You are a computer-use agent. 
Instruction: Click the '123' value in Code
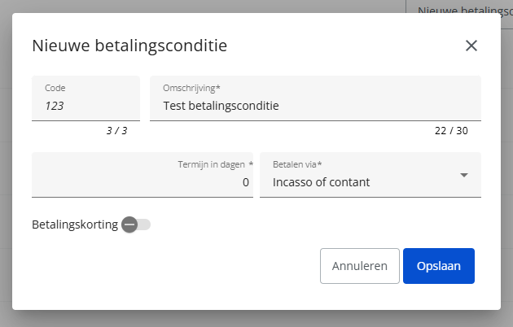tap(55, 106)
